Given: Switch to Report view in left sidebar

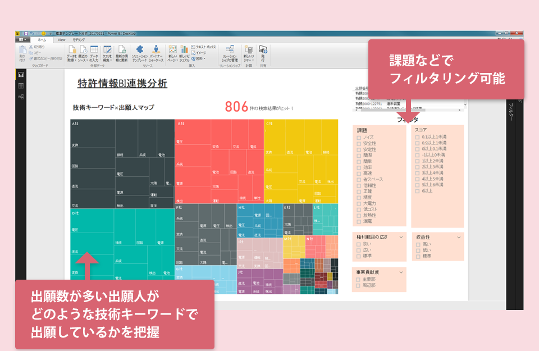Looking at the screenshot, I should 21,75.
